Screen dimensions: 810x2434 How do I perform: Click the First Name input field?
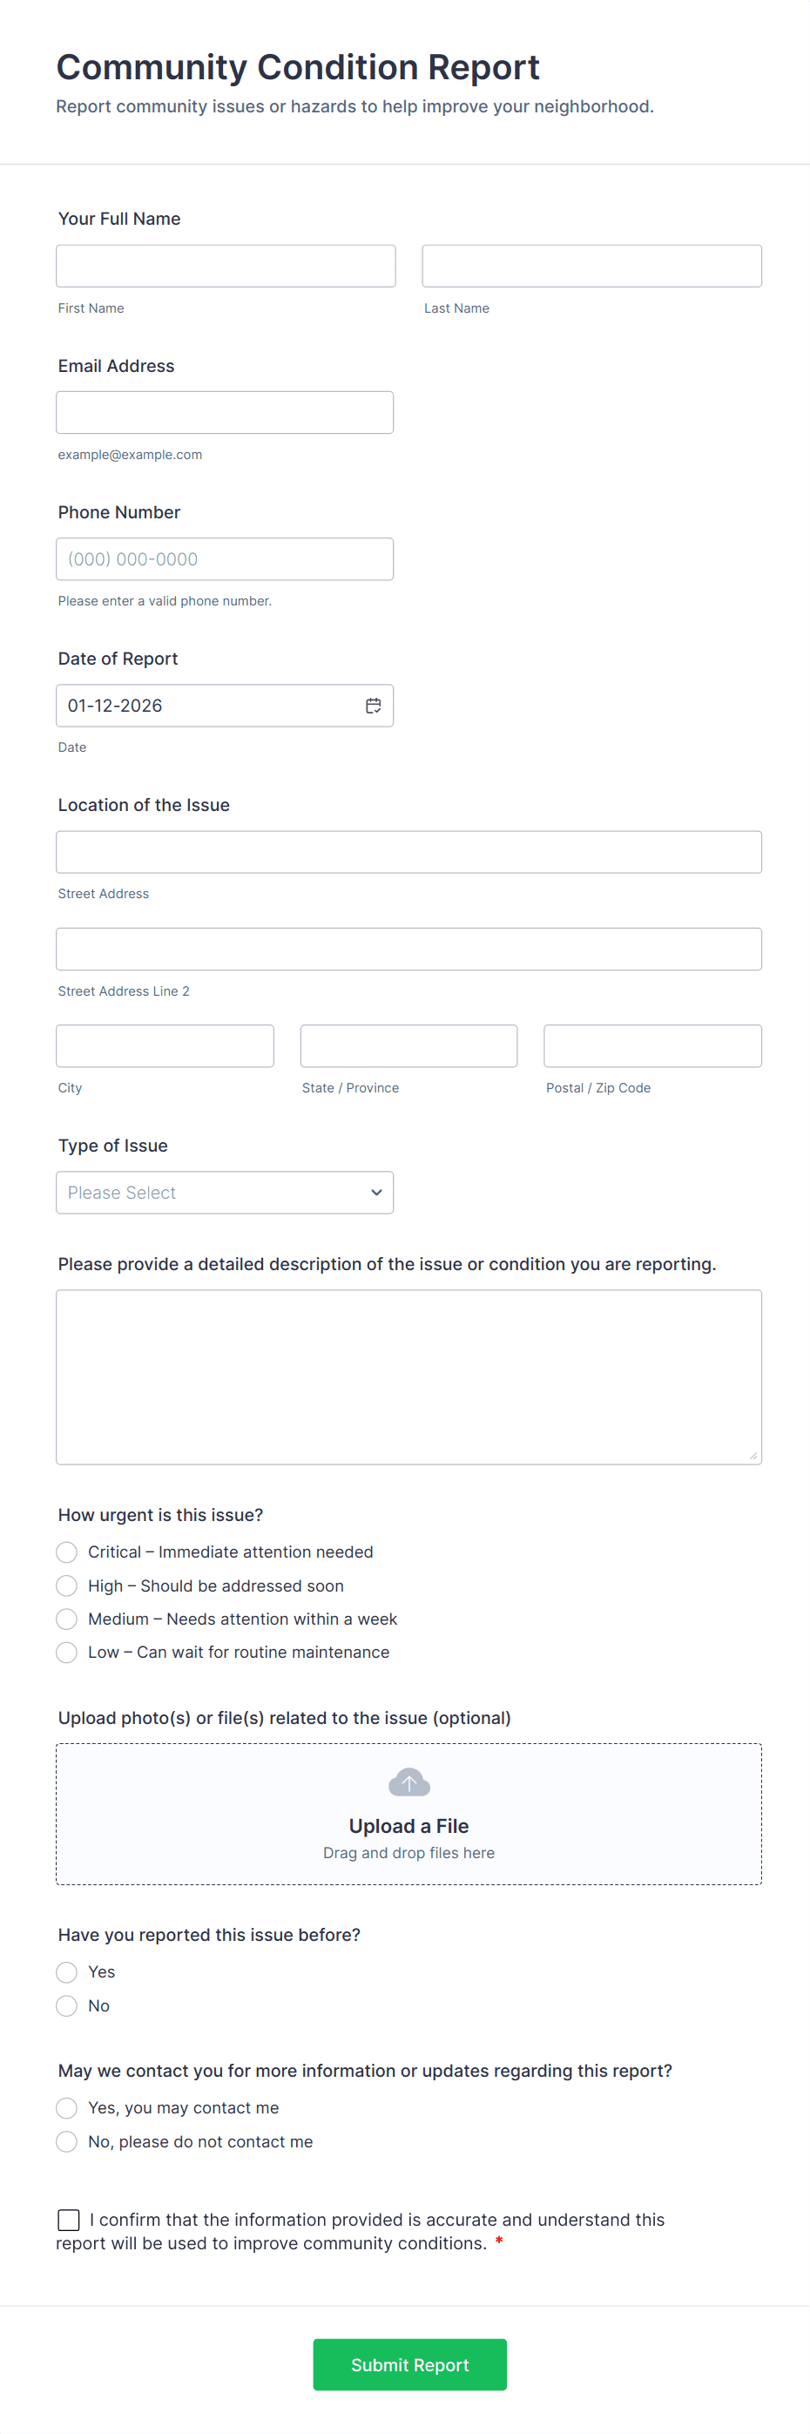225,266
